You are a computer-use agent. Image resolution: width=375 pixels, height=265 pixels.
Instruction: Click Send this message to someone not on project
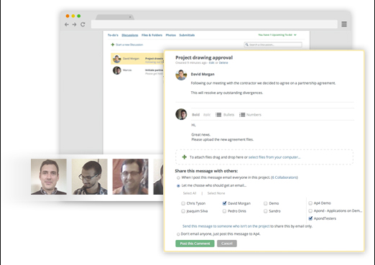click(226, 226)
